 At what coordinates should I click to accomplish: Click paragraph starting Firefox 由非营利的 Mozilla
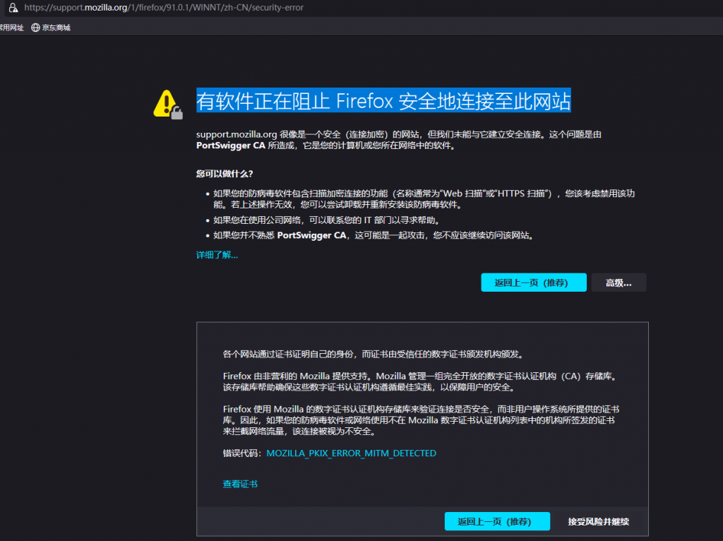(421, 382)
